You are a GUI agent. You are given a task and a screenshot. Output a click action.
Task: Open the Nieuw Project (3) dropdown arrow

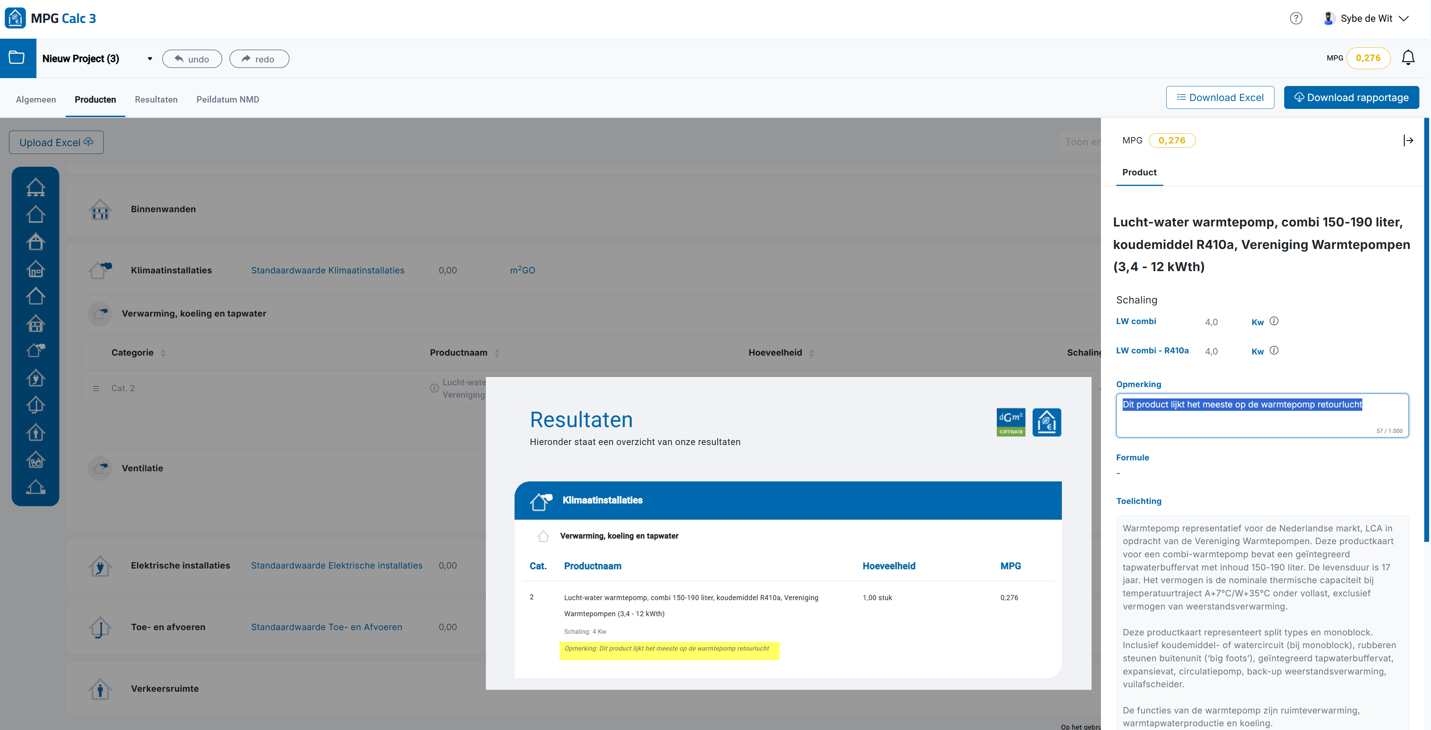(x=149, y=59)
